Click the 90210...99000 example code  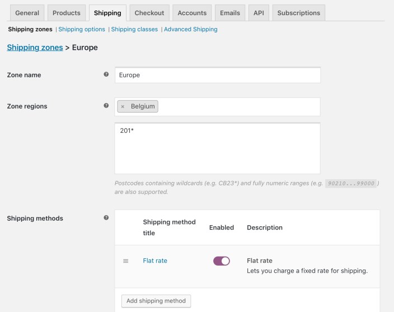pos(351,184)
